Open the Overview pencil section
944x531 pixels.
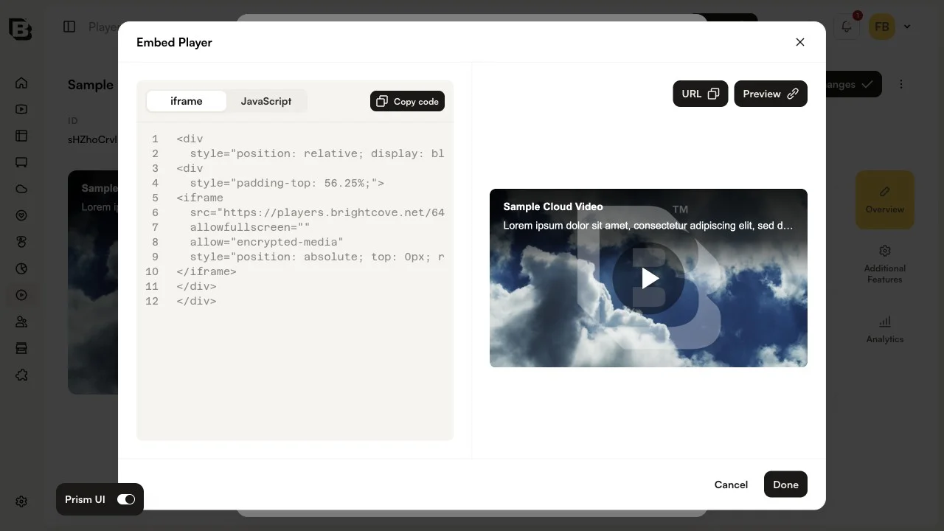[885, 200]
